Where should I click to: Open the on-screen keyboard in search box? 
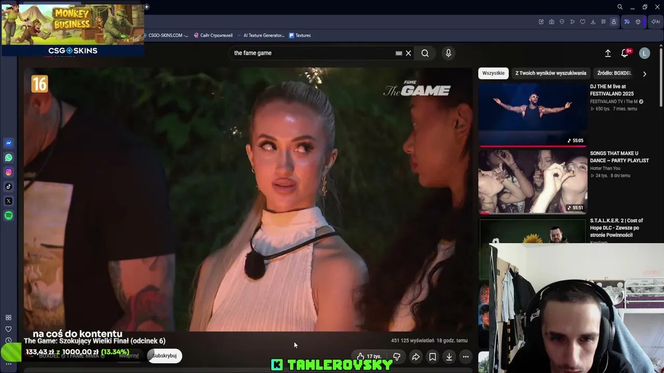click(x=398, y=53)
